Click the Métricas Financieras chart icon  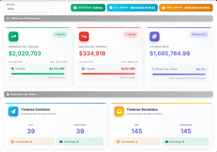(8, 18)
